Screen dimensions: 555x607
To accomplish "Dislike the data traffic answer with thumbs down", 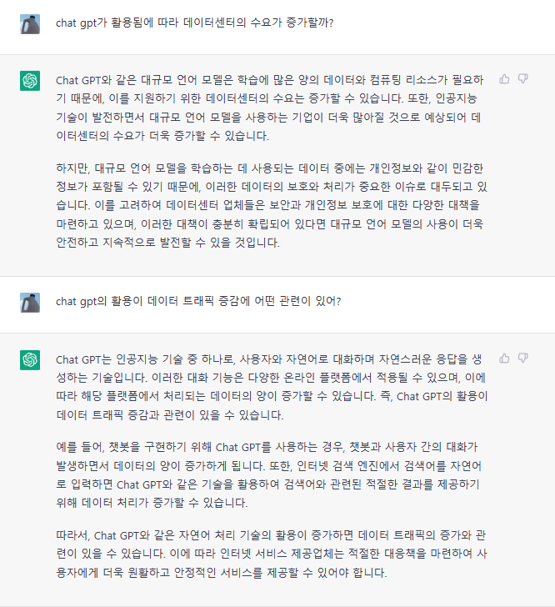I will (523, 358).
